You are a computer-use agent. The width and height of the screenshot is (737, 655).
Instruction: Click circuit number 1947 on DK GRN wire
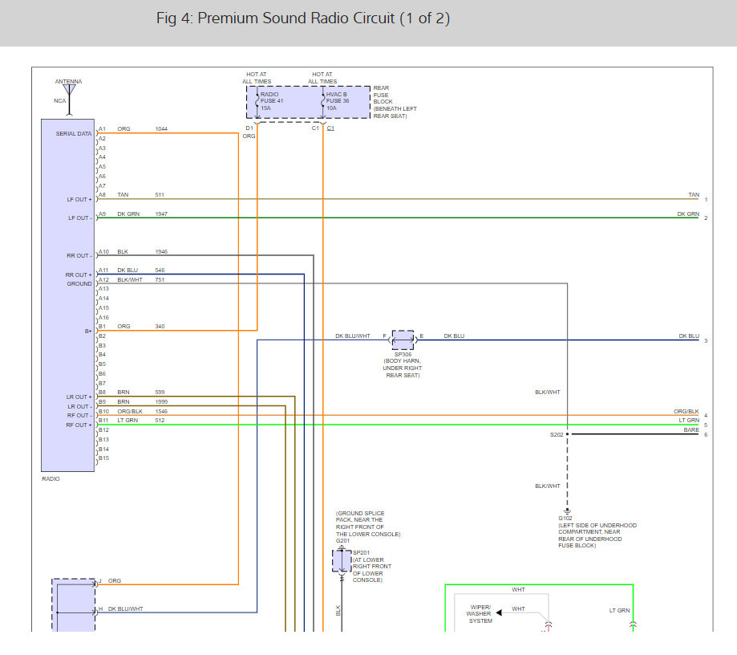(161, 214)
